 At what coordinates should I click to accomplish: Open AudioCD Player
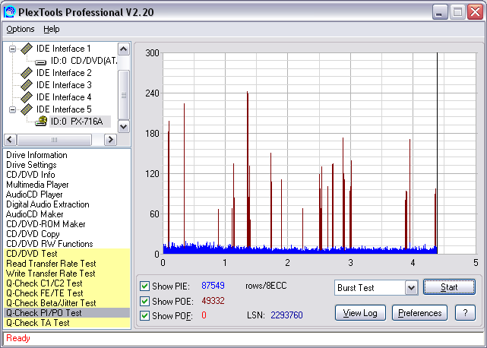pyautogui.click(x=34, y=195)
